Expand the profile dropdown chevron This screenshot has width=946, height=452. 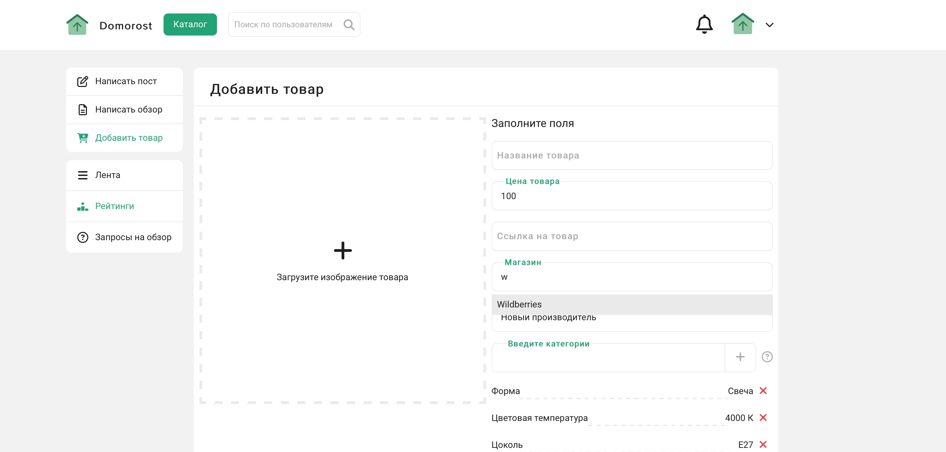click(769, 25)
